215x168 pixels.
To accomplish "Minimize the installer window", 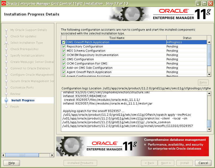I will pyautogui.click(x=198, y=3).
